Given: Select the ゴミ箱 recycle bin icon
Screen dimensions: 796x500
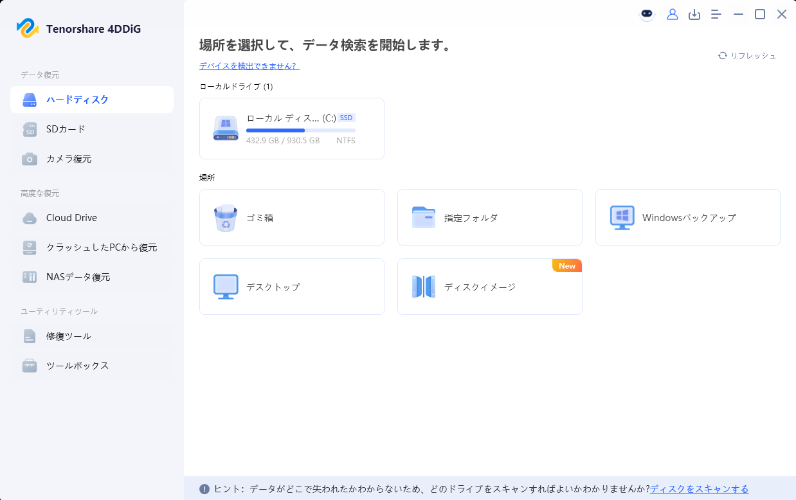Looking at the screenshot, I should coord(226,218).
